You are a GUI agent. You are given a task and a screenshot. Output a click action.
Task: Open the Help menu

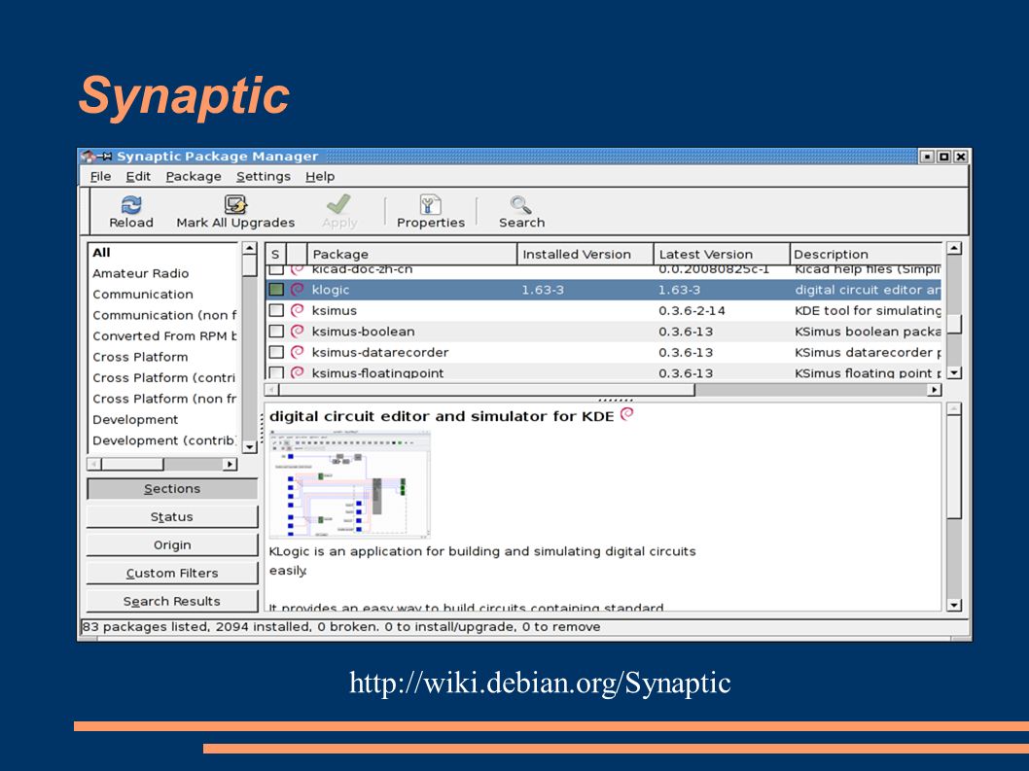pyautogui.click(x=320, y=177)
